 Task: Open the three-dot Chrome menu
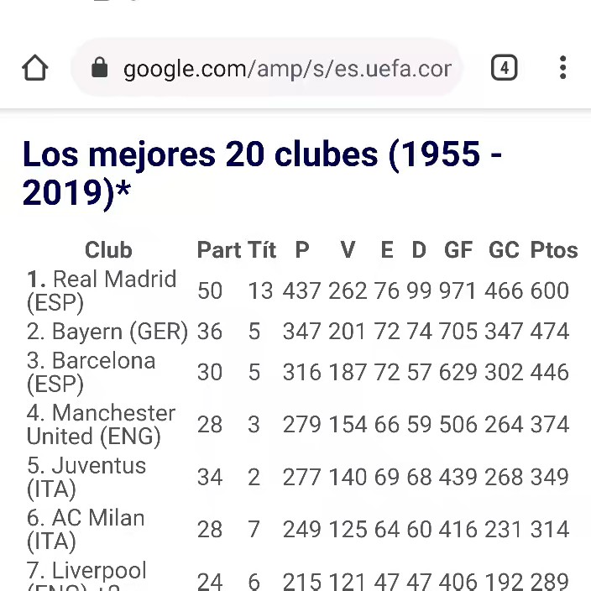click(562, 68)
